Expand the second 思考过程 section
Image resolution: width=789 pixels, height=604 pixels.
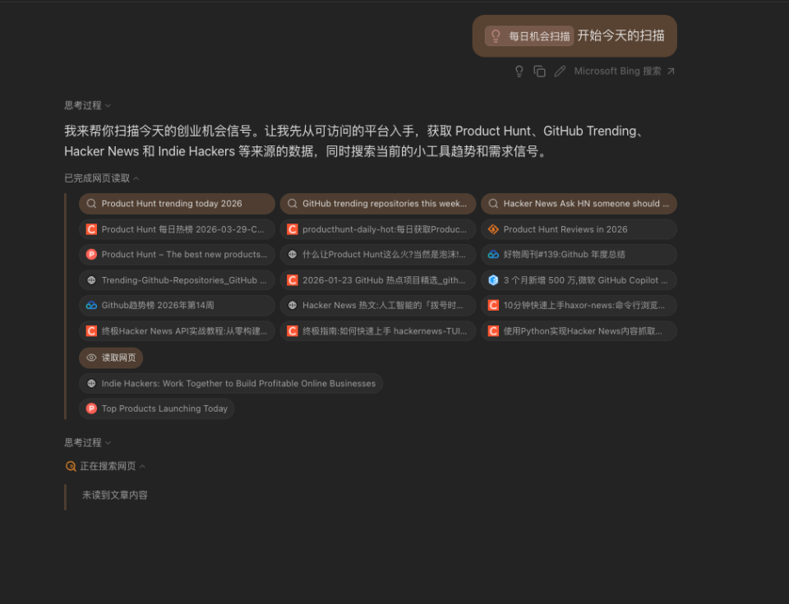click(x=88, y=443)
